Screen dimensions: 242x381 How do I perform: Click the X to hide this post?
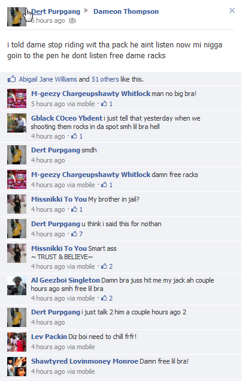pyautogui.click(x=232, y=10)
